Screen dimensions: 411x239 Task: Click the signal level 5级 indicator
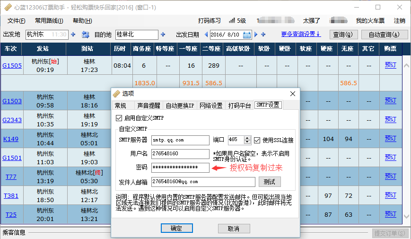pyautogui.click(x=237, y=21)
